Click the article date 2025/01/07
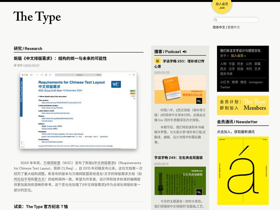 pos(32,65)
